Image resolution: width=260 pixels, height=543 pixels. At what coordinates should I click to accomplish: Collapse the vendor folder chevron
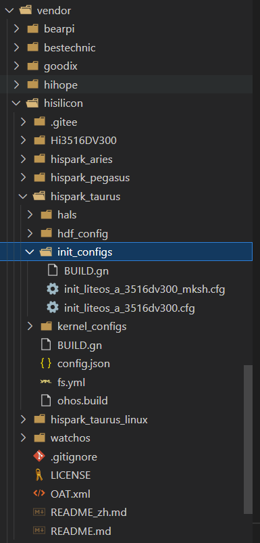point(9,10)
